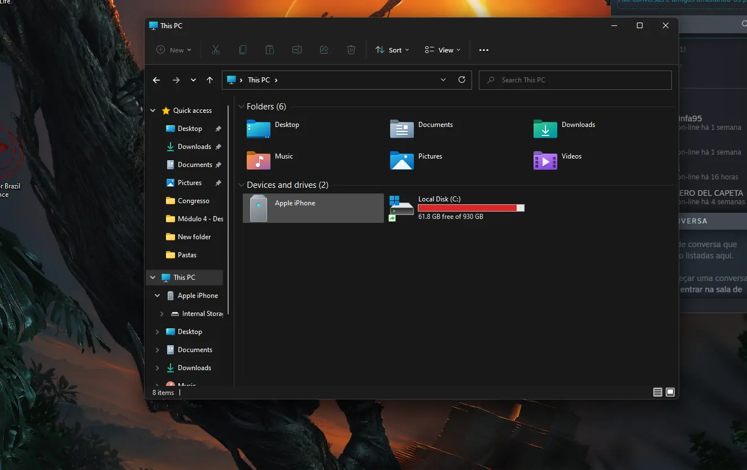Open the Pastas folder in sidebar
The width and height of the screenshot is (747, 470).
click(x=187, y=255)
